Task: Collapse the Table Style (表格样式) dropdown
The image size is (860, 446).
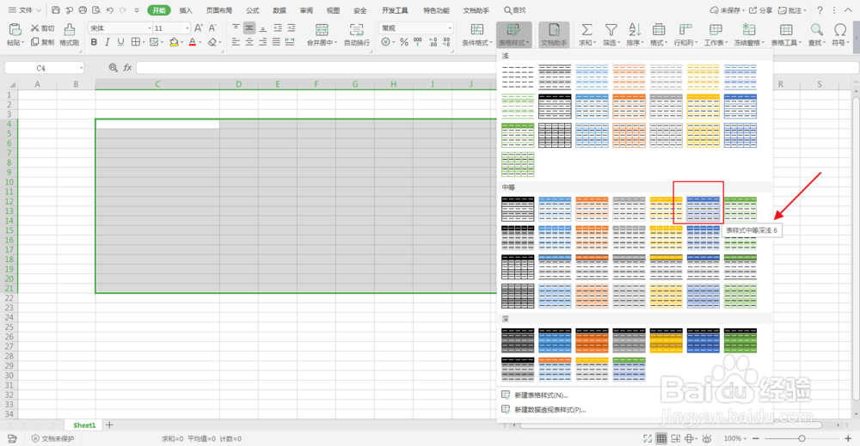Action: [514, 34]
